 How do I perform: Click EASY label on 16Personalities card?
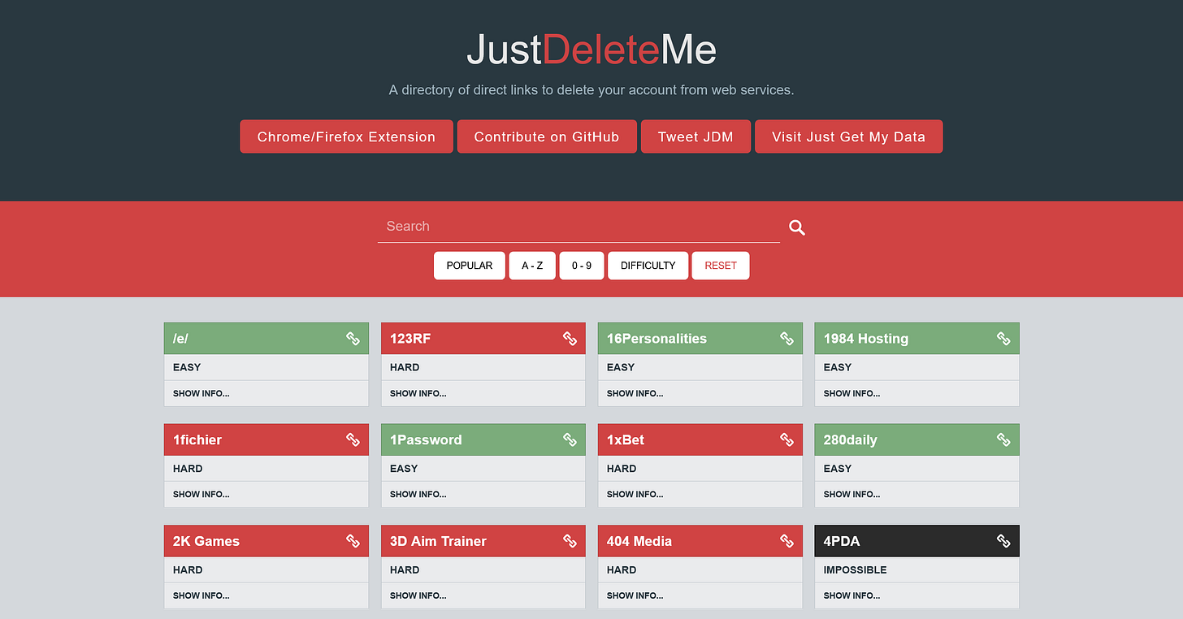[621, 367]
